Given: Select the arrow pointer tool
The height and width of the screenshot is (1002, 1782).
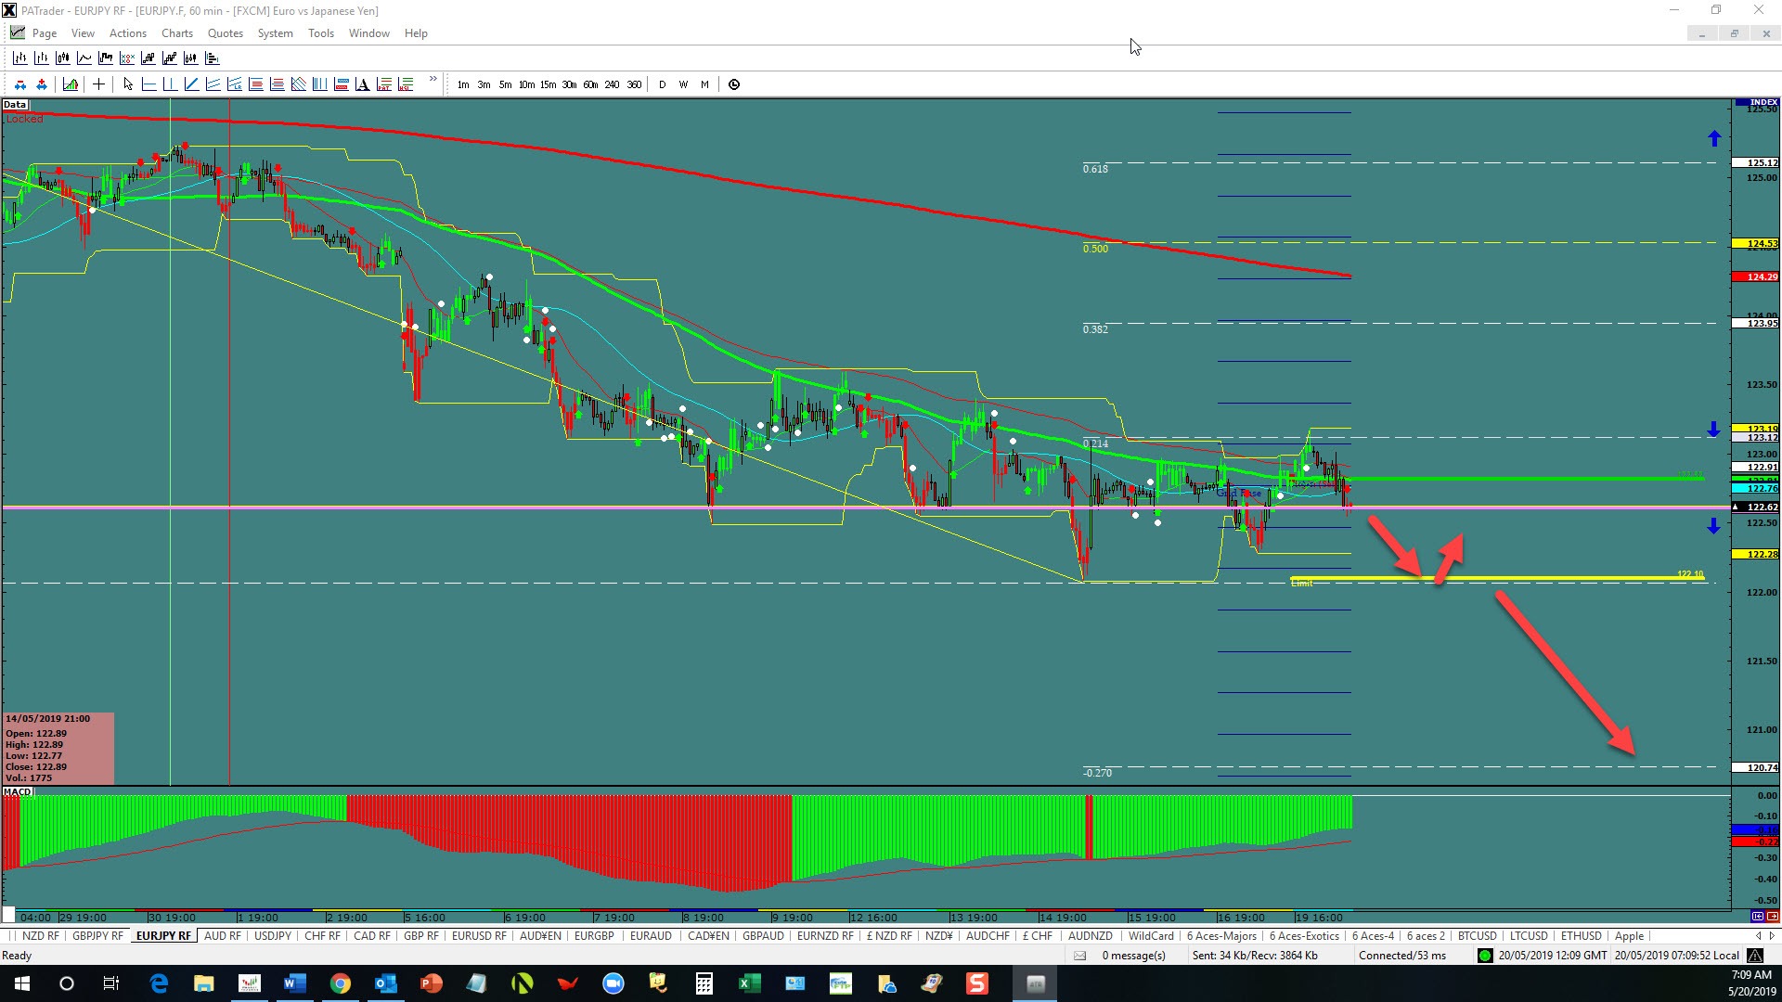Looking at the screenshot, I should click(x=128, y=84).
